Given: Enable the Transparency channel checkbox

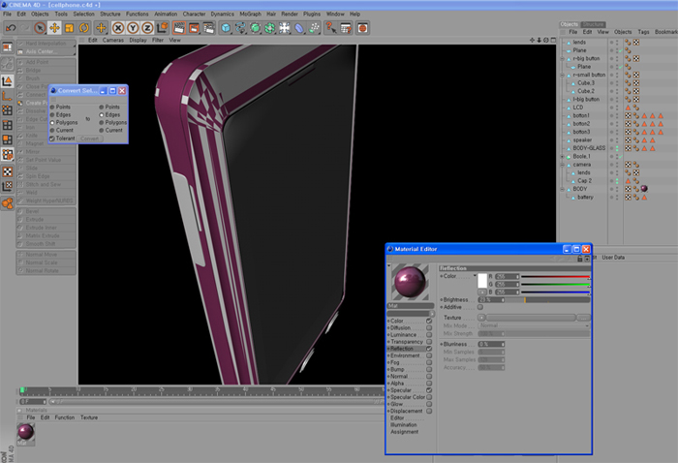Looking at the screenshot, I should (429, 342).
